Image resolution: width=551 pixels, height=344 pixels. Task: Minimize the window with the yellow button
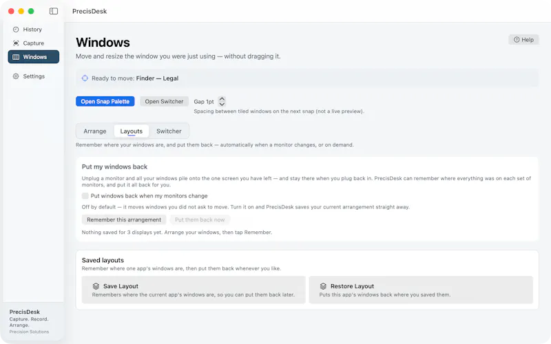coord(21,11)
